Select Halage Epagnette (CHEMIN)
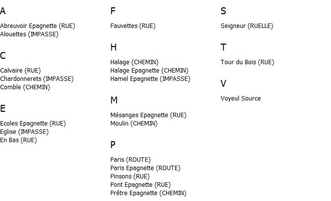Image resolution: width=331 pixels, height=201 pixels. [150, 71]
